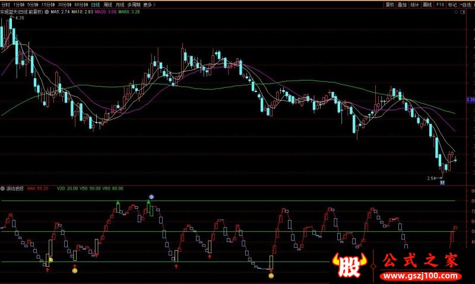
Task: Click the 2.54 low price label
Action: click(431, 178)
